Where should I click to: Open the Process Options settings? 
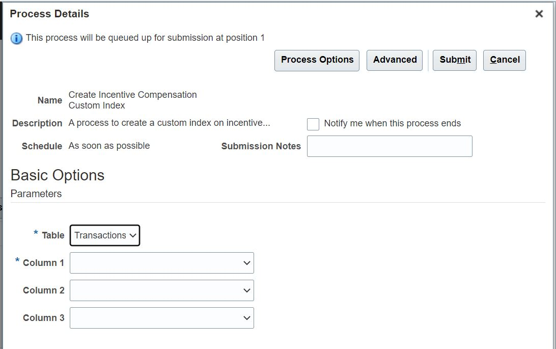point(317,60)
